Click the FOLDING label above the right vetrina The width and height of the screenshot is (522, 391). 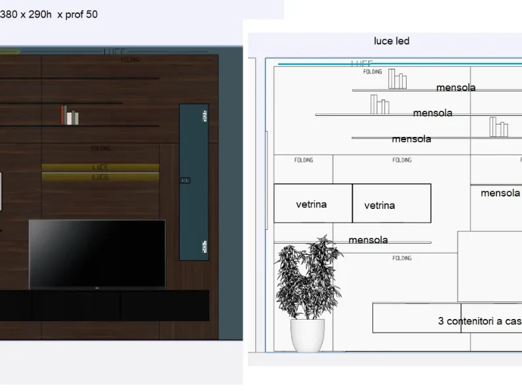(402, 160)
